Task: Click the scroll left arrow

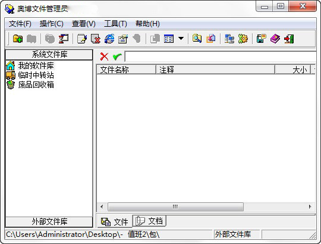Action: (102, 207)
